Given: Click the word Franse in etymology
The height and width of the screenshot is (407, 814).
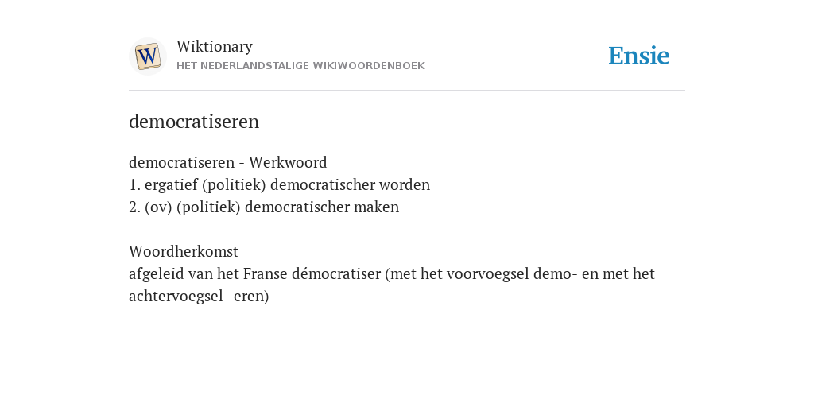Looking at the screenshot, I should (x=266, y=273).
